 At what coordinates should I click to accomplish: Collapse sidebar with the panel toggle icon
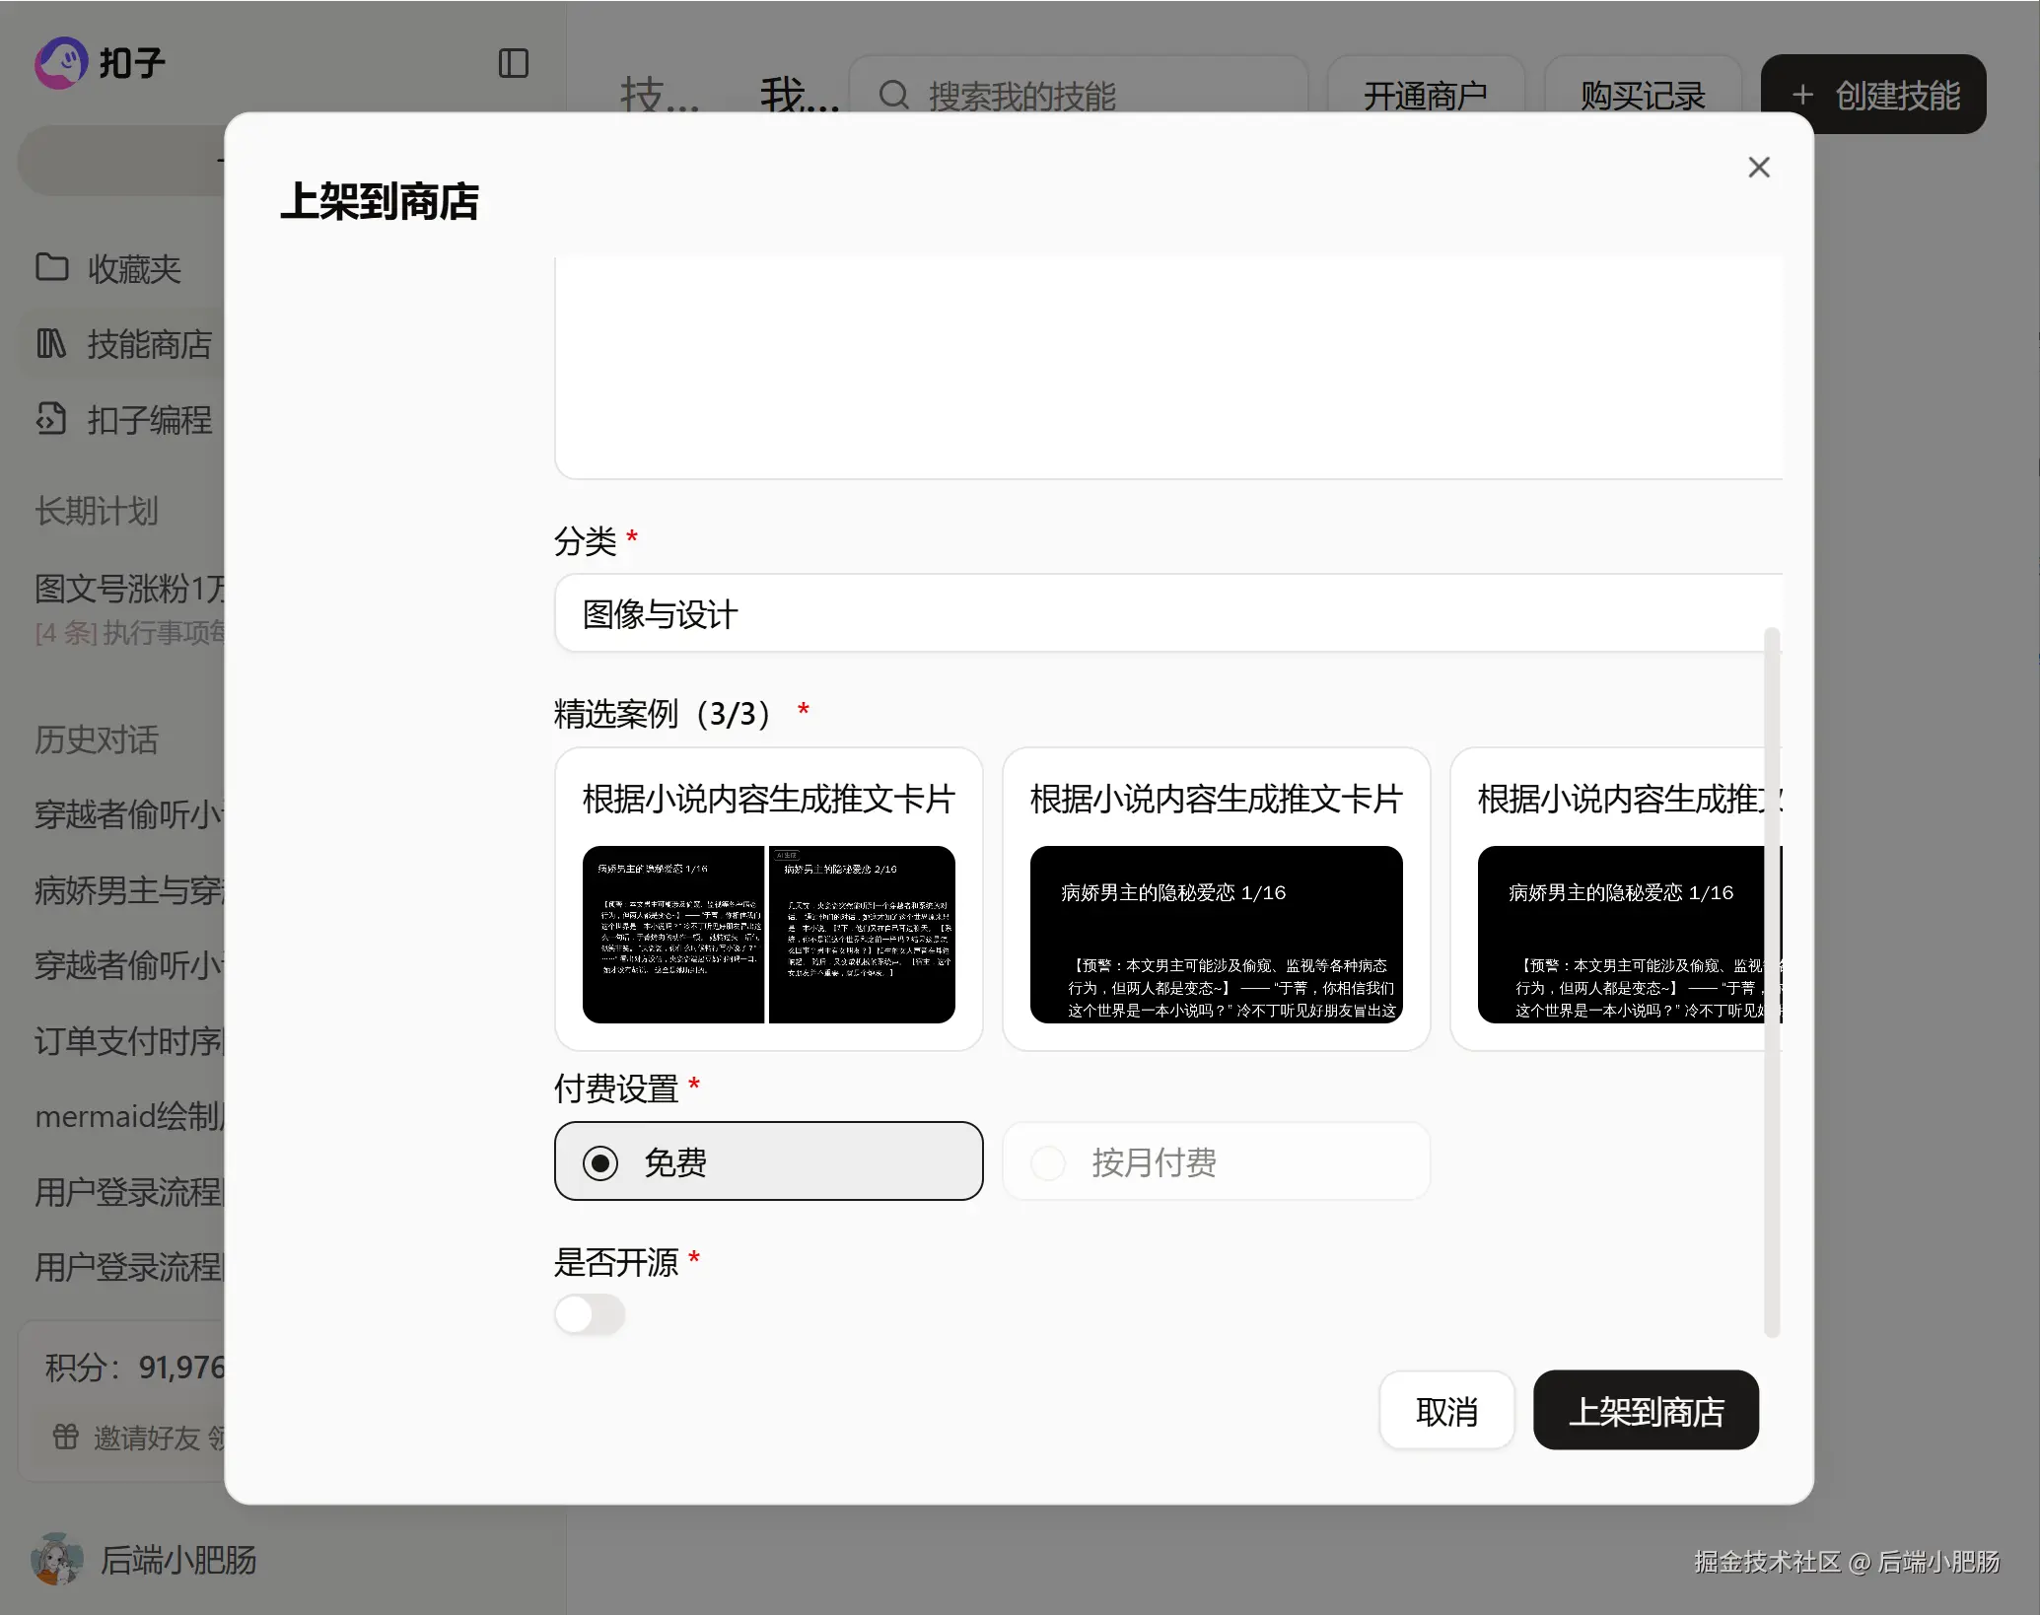[x=513, y=63]
